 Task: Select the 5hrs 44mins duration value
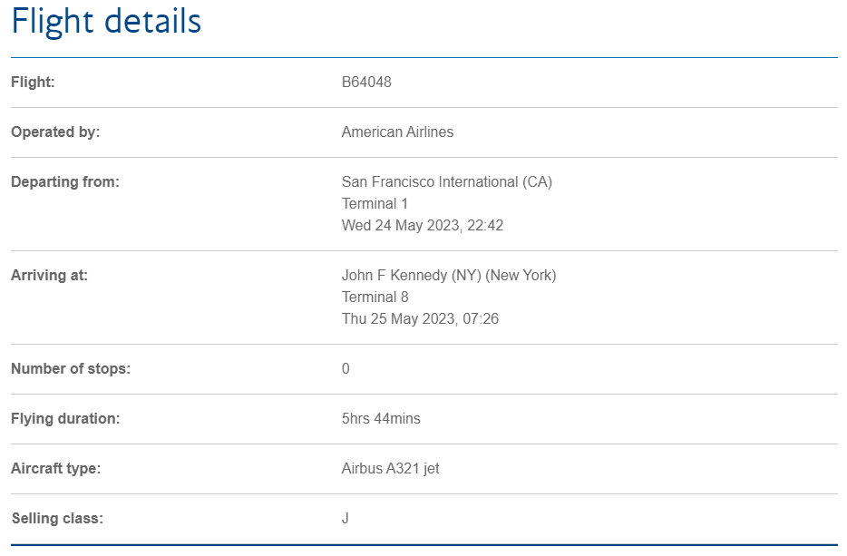click(x=381, y=419)
